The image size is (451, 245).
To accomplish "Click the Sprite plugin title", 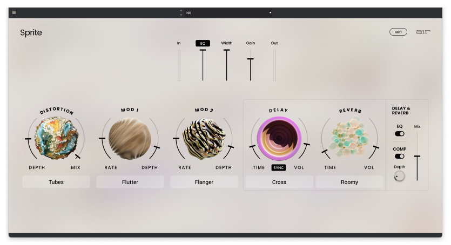I will point(31,32).
